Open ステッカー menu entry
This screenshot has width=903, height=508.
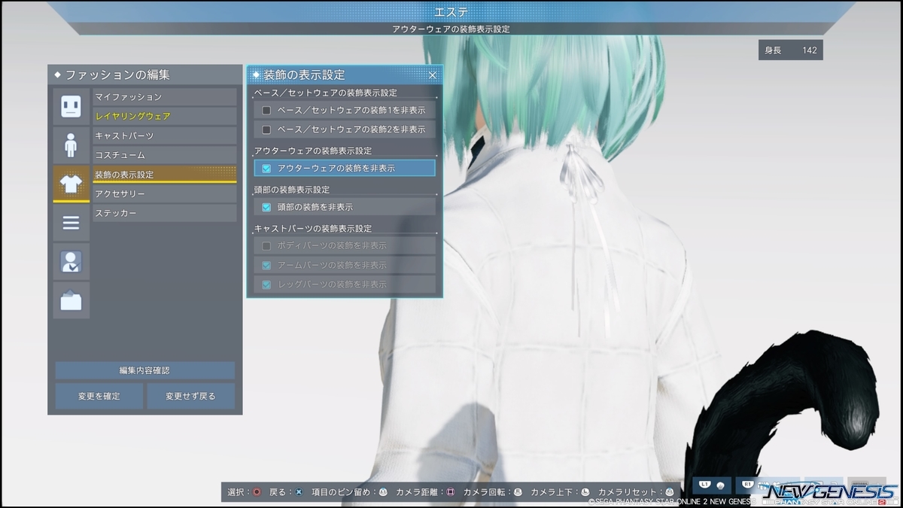tap(165, 214)
